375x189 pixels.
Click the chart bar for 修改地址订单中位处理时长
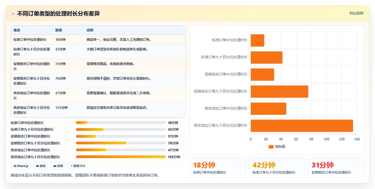click(269, 109)
